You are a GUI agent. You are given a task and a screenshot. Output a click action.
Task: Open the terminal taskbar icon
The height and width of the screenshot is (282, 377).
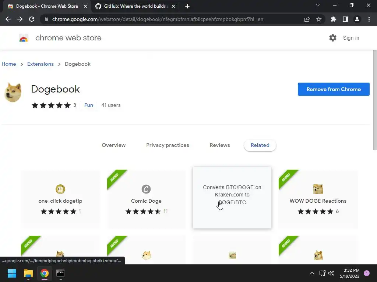60,273
